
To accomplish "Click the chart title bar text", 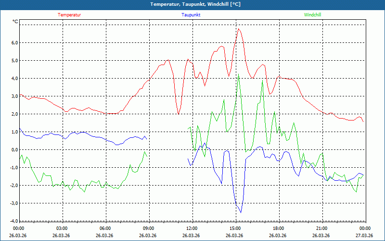I will (192, 4).
